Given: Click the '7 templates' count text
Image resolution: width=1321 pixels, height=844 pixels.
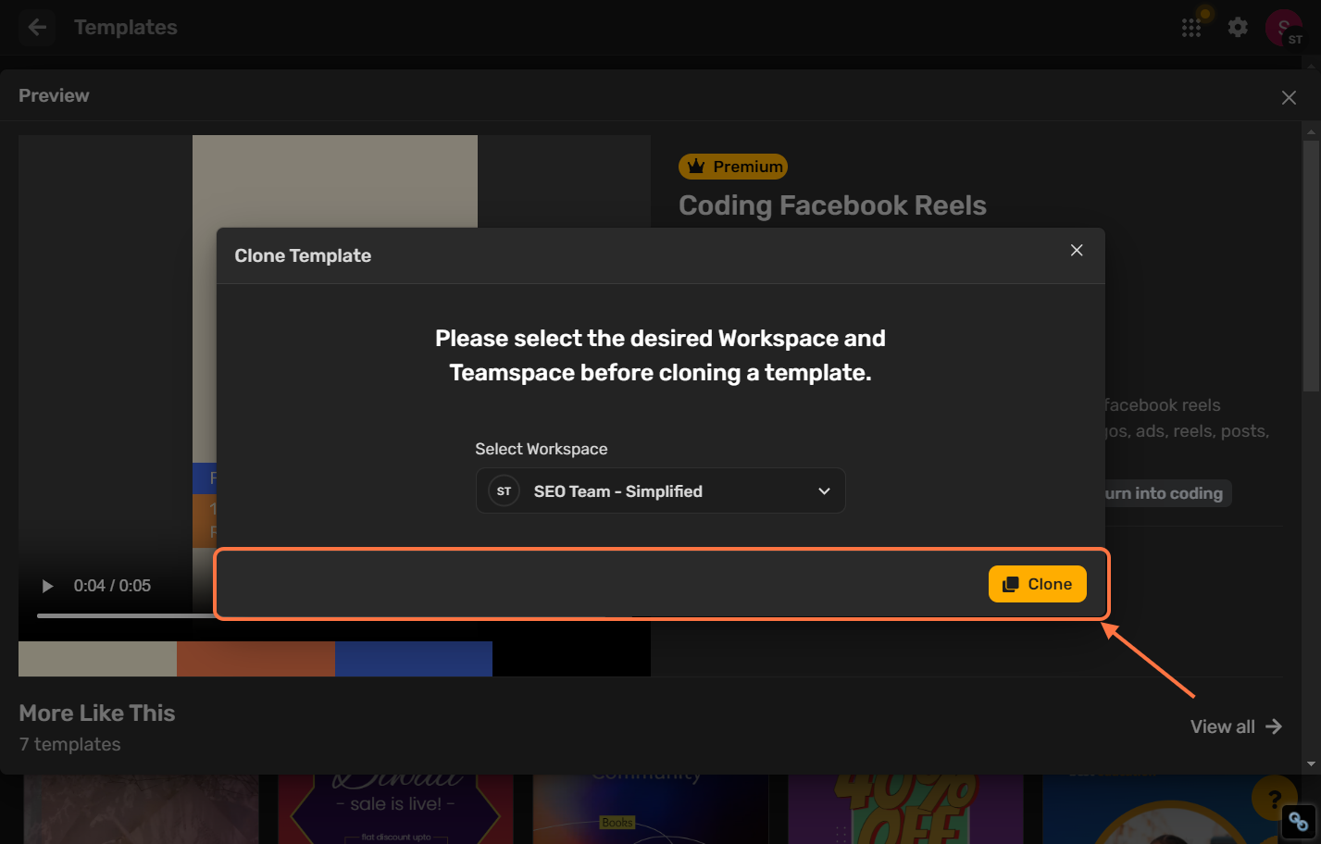Looking at the screenshot, I should point(70,744).
